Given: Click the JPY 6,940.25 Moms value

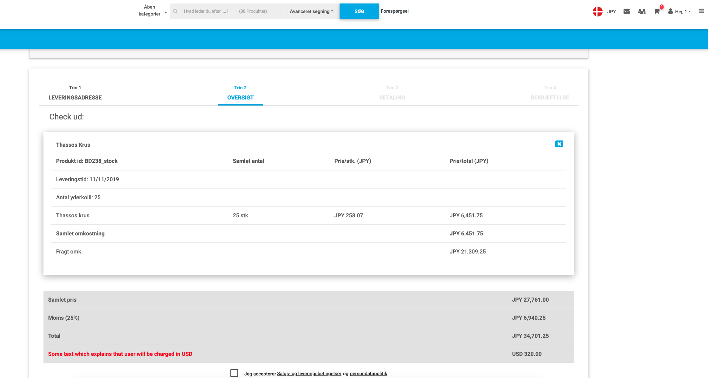Looking at the screenshot, I should click(x=529, y=318).
